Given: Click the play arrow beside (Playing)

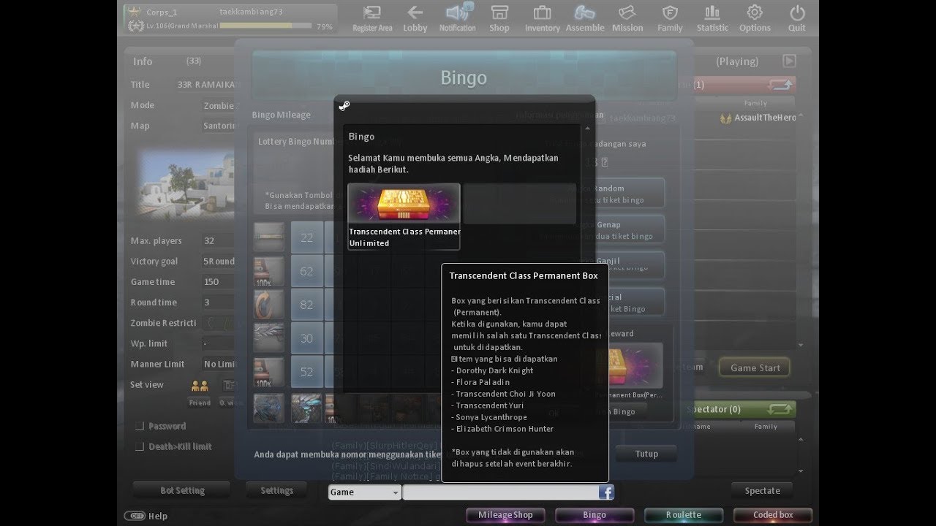Looking at the screenshot, I should [789, 61].
